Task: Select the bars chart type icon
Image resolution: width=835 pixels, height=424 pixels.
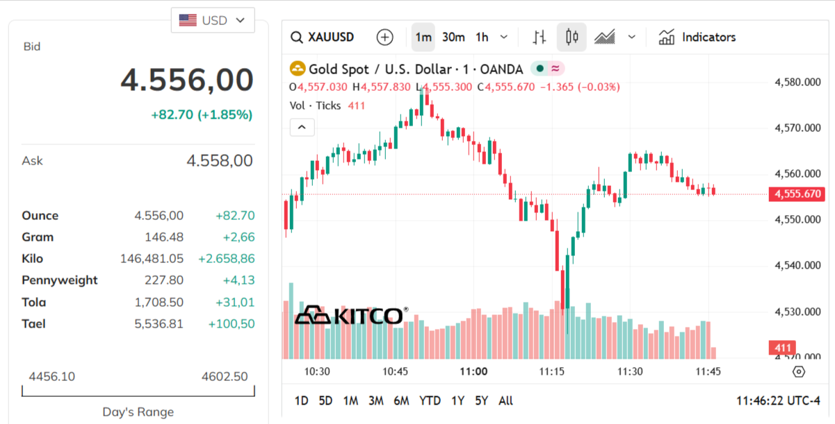Action: pos(538,37)
